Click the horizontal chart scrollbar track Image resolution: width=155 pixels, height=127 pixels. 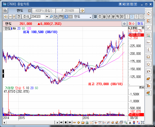(30, 123)
